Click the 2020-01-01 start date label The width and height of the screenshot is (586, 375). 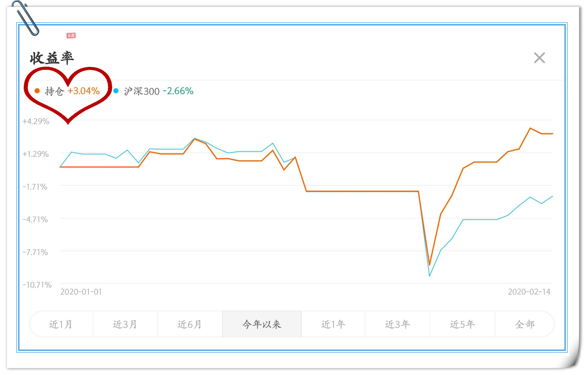pos(81,292)
